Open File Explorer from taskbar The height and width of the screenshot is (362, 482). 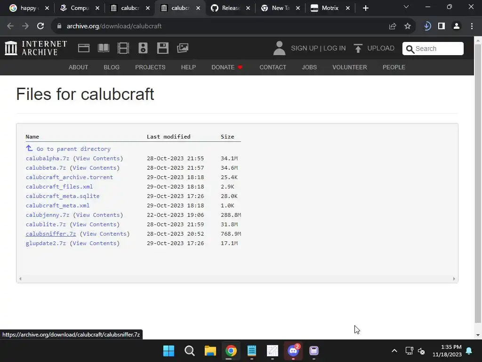210,351
